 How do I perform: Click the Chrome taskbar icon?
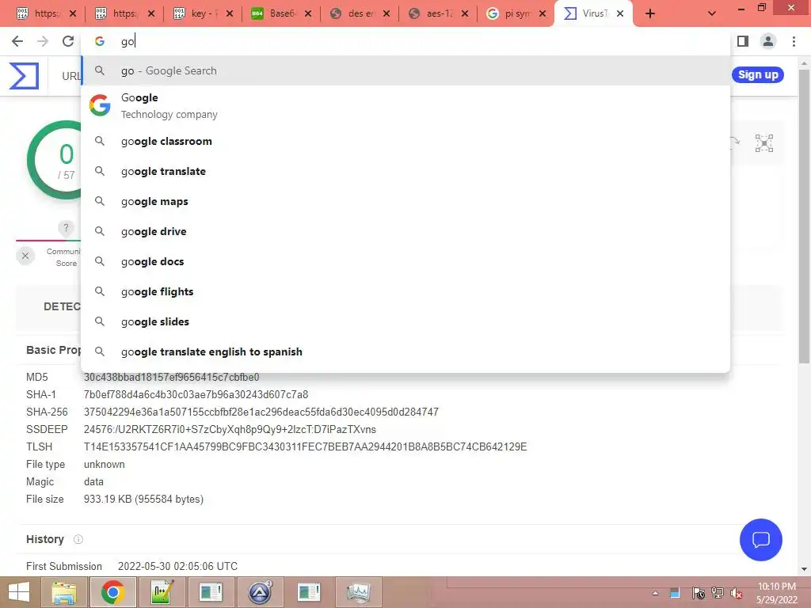[x=112, y=592]
